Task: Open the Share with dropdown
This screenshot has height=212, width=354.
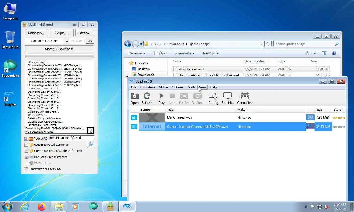Action: tap(185, 53)
